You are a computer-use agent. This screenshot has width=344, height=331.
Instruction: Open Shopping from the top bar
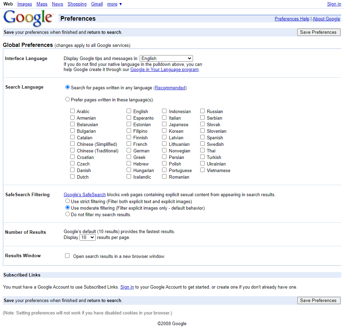pos(77,4)
